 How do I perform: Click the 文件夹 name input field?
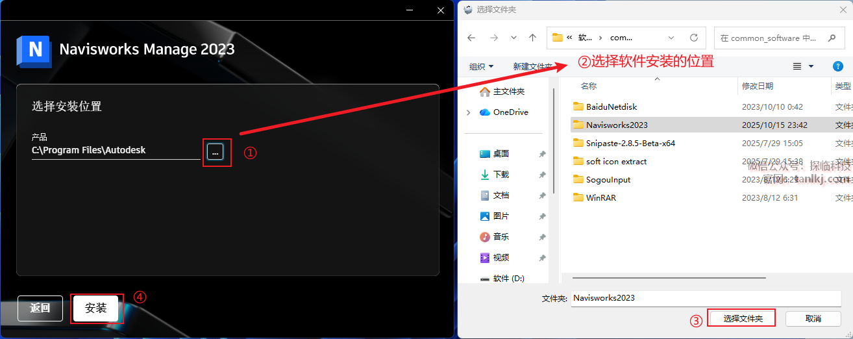point(705,298)
